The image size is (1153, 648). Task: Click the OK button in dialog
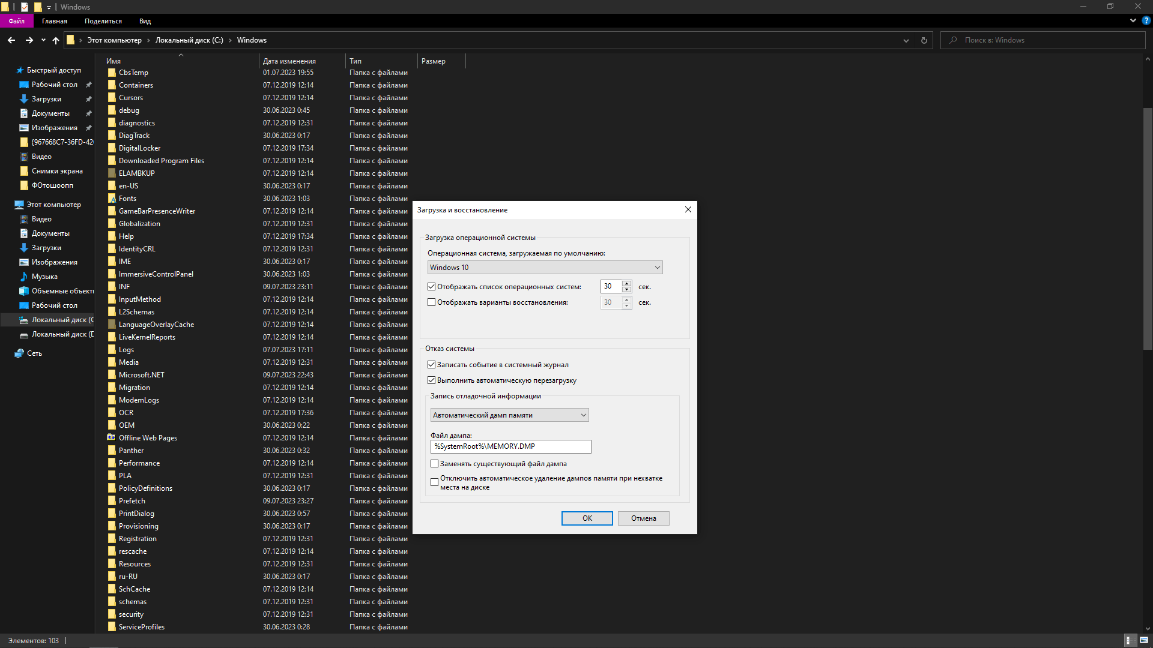tap(587, 518)
